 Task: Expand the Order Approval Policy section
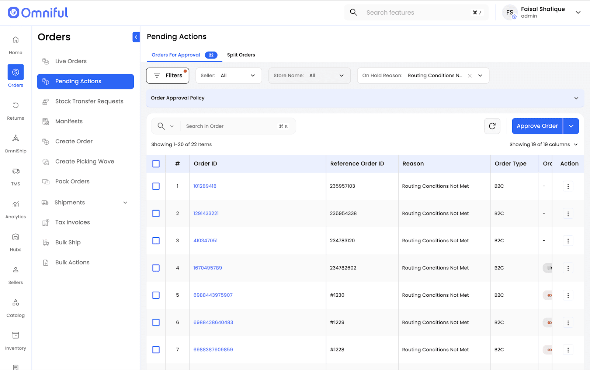[576, 98]
